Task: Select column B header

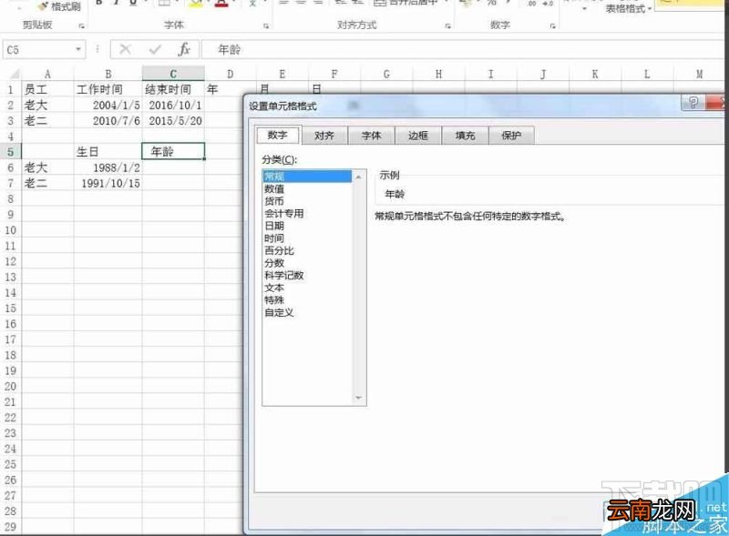Action: [x=108, y=74]
